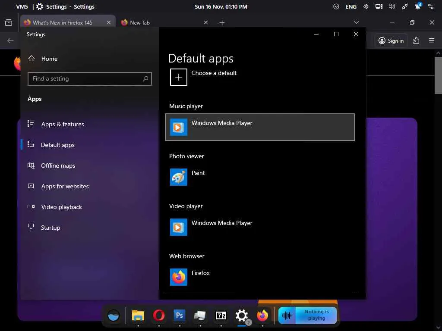Click the date and time in top bar

(x=221, y=7)
